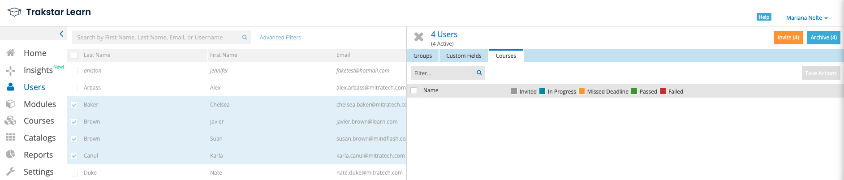Click the gray Invited legend swatch
The image size is (844, 180).
click(x=514, y=91)
